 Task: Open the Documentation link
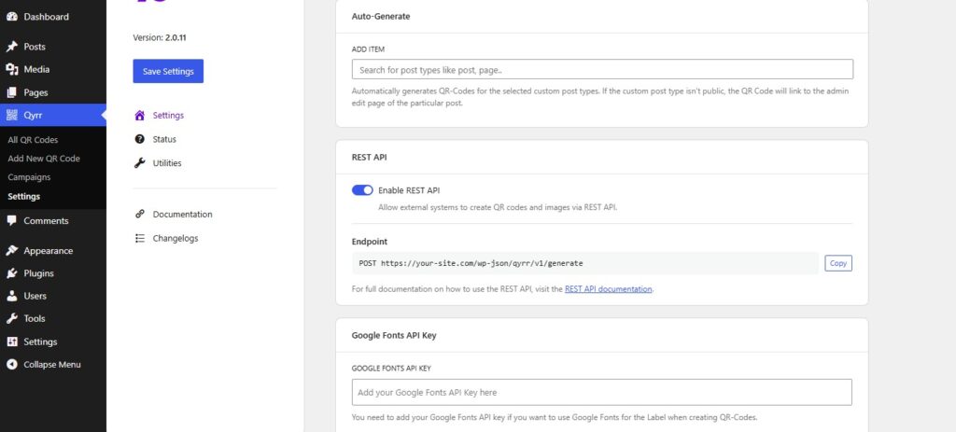(182, 214)
